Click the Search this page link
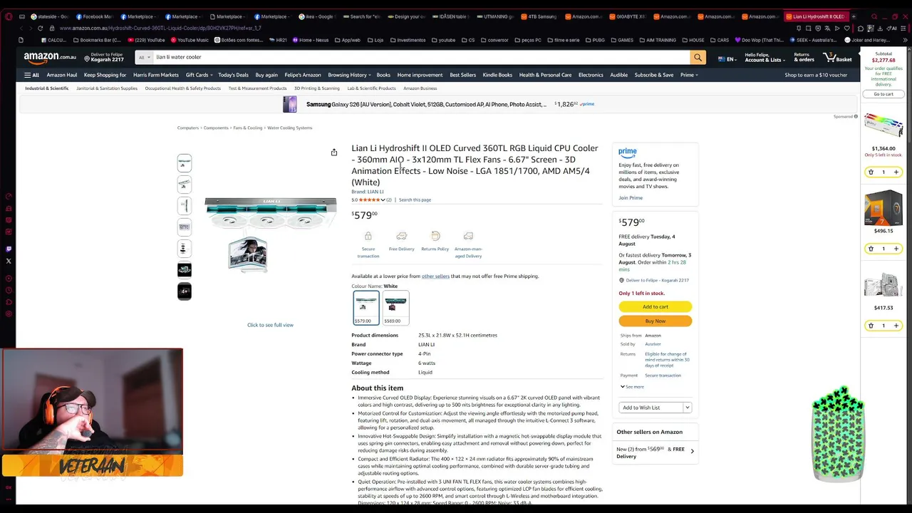912x513 pixels. tap(415, 200)
